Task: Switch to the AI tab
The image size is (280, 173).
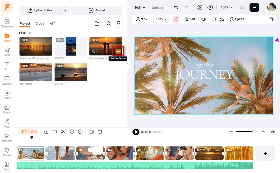Action: tap(52, 24)
